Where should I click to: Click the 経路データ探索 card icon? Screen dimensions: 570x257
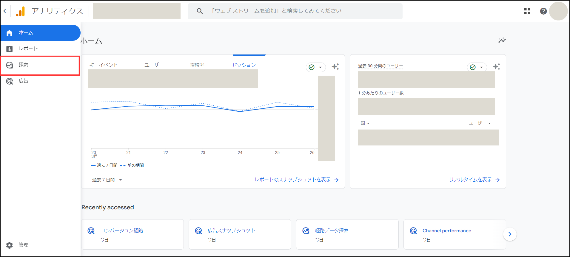coord(306,231)
